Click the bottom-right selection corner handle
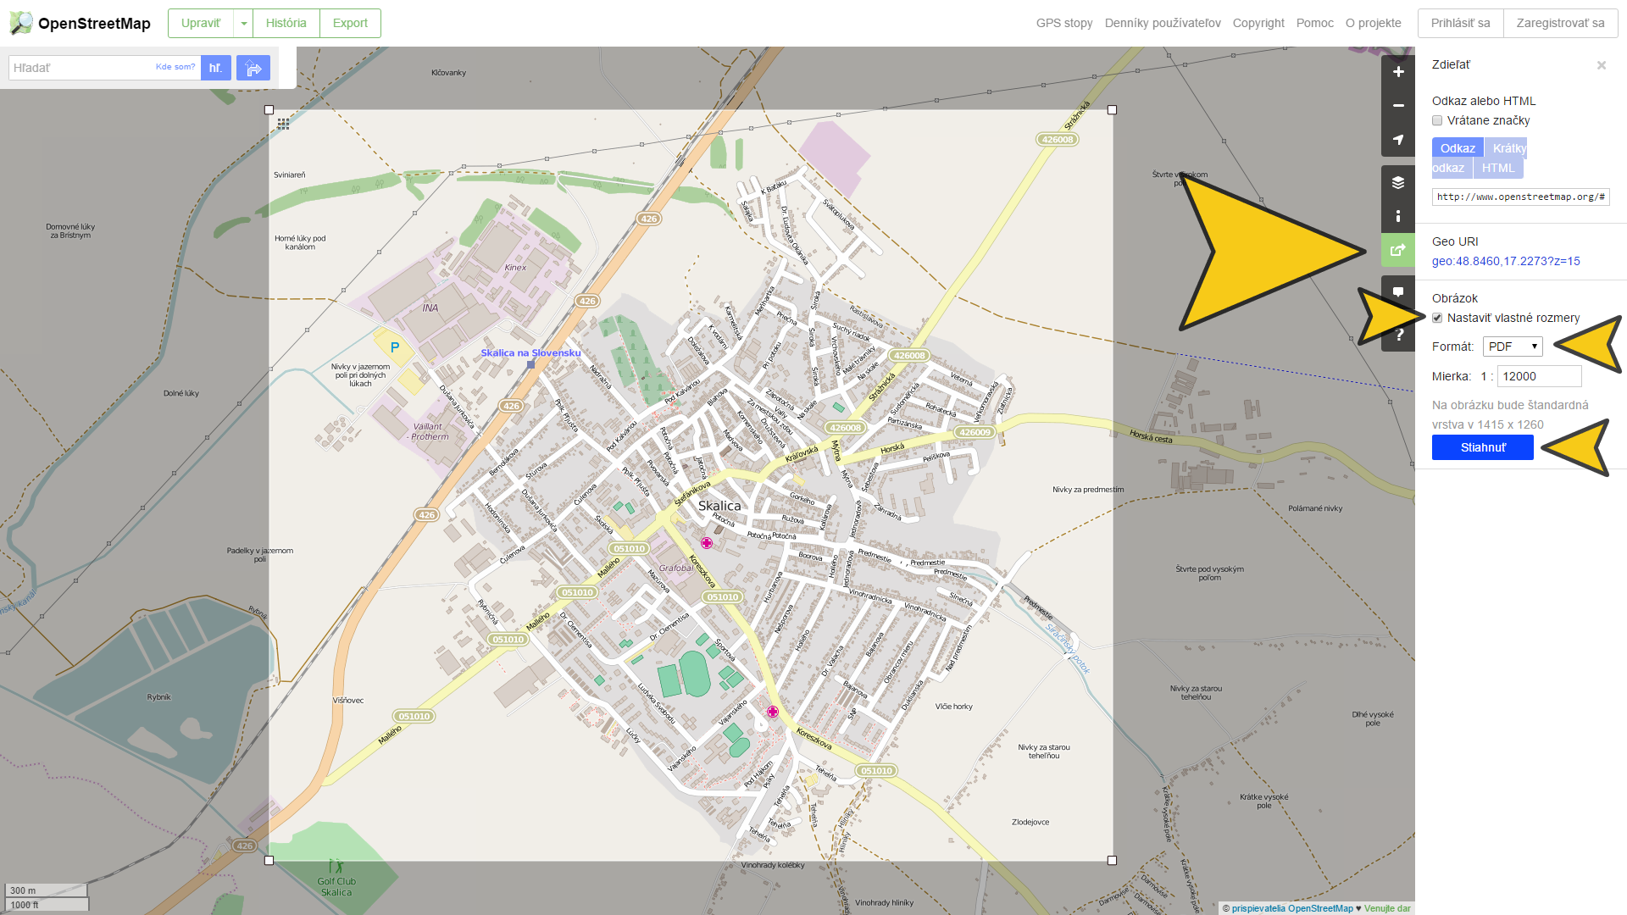The image size is (1627, 915). point(1113,861)
